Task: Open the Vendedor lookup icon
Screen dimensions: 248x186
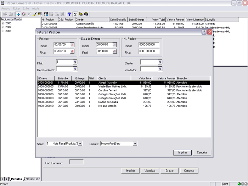Action: tap(160, 69)
